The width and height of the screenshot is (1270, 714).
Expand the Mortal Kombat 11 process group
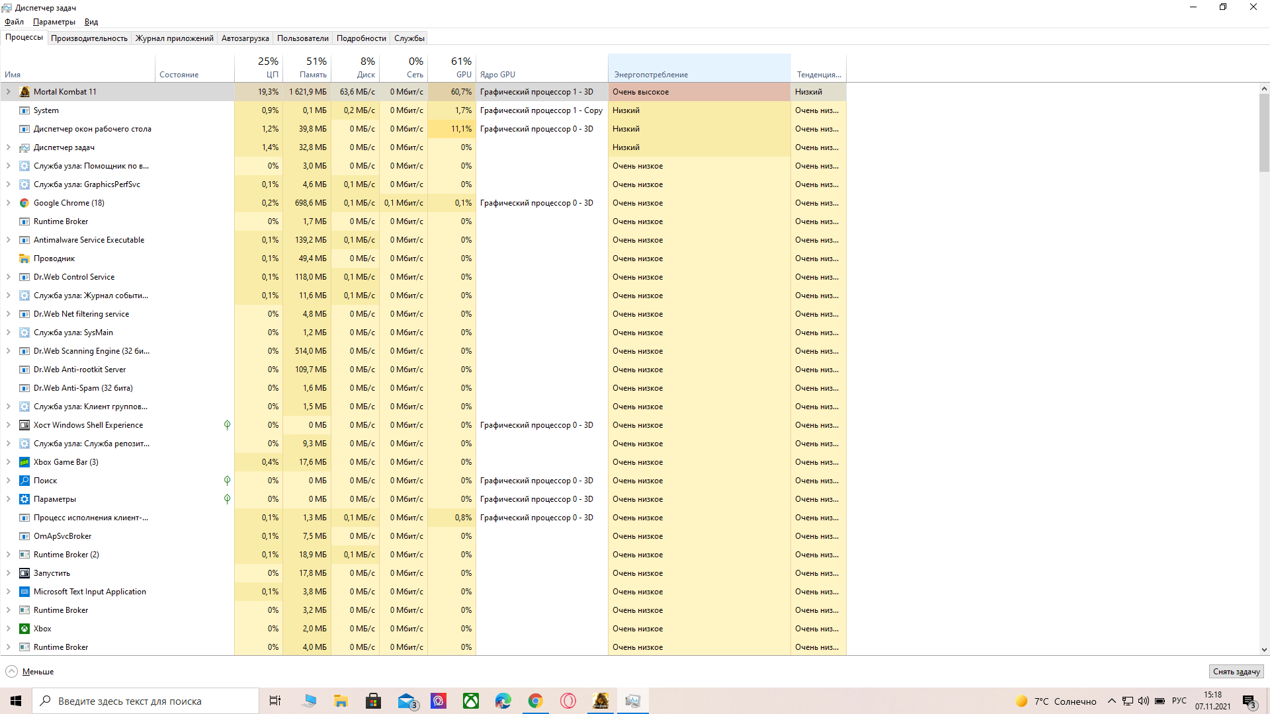pos(9,92)
